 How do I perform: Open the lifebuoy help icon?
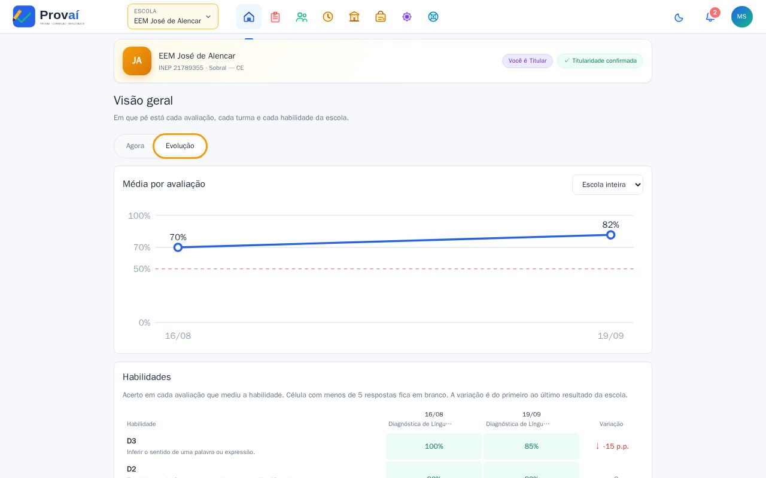[x=433, y=17]
